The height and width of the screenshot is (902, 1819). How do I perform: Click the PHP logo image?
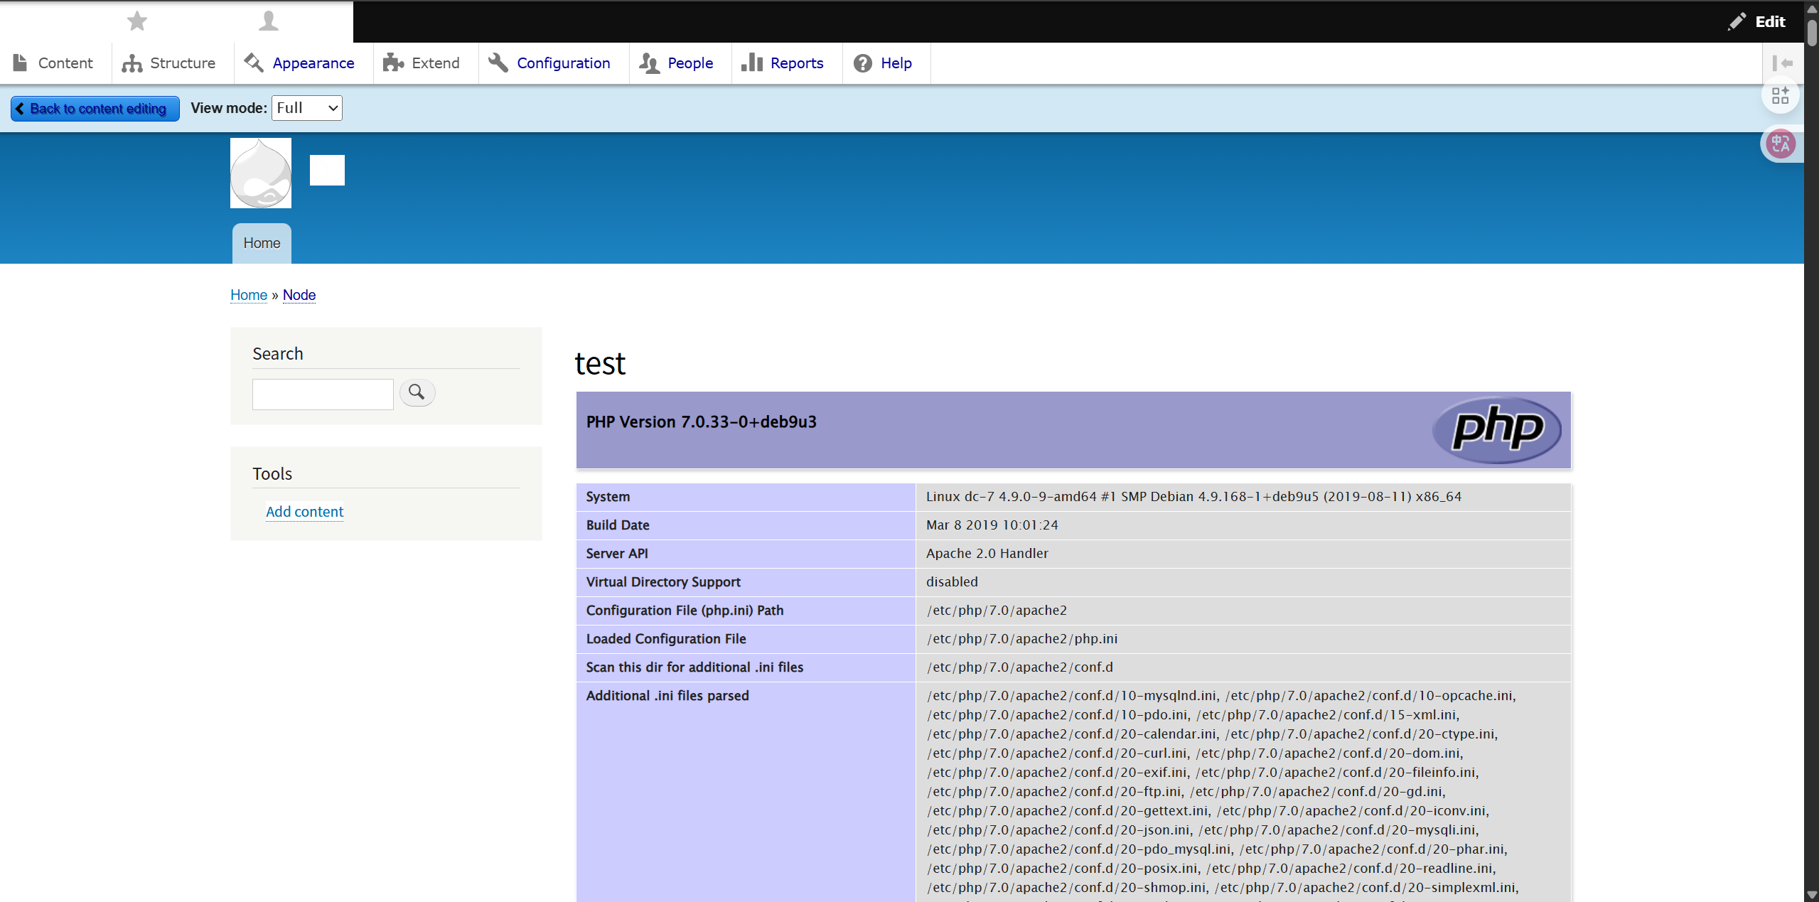[x=1496, y=429]
